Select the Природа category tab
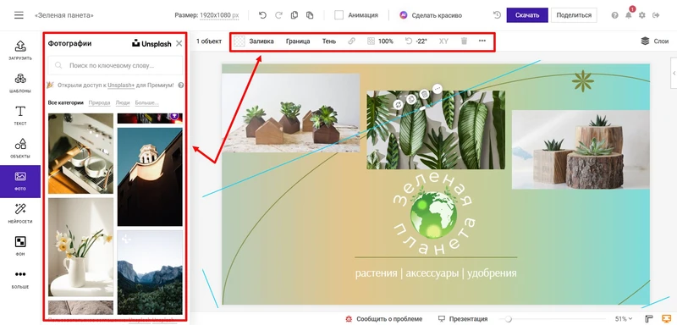 99,102
